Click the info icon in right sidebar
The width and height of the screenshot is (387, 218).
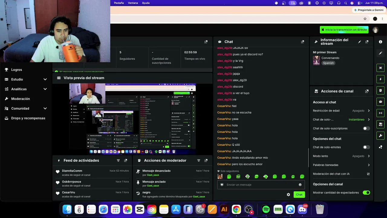pyautogui.click(x=381, y=42)
